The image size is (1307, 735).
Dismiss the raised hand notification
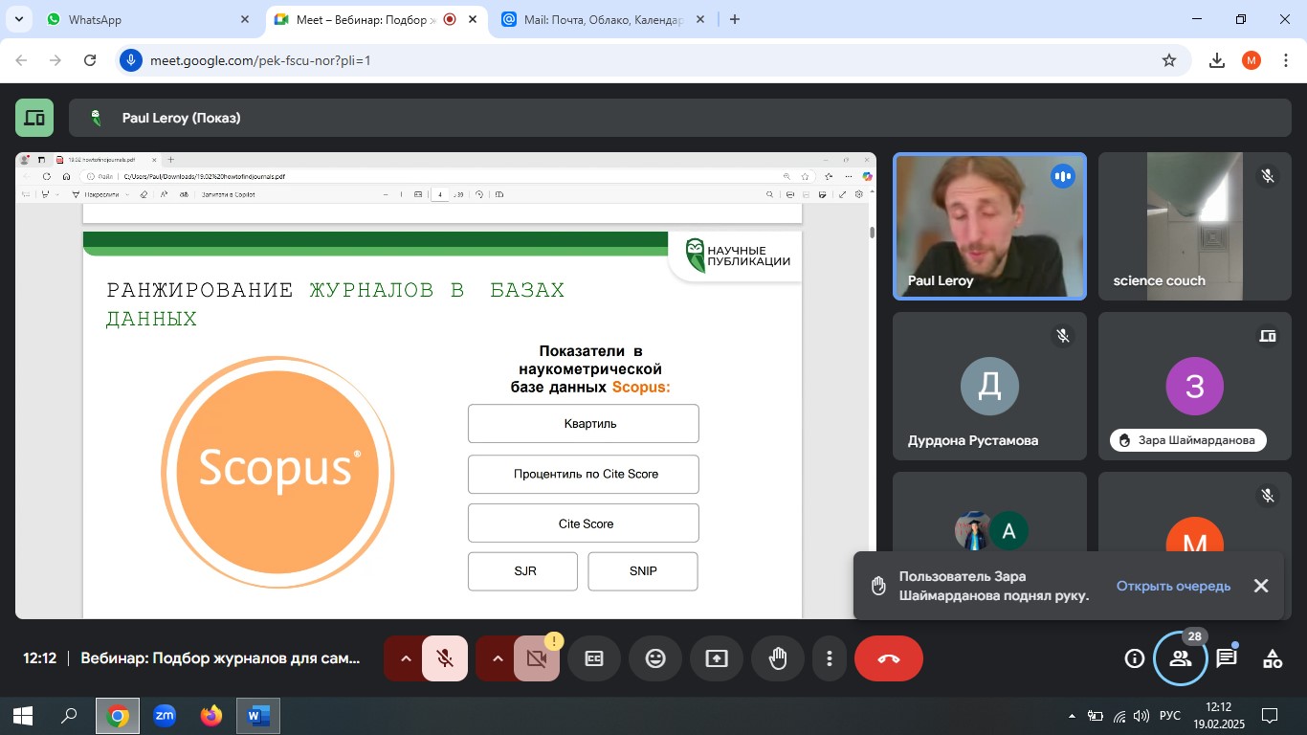[1261, 586]
